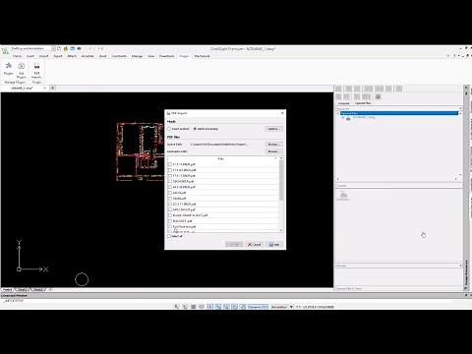This screenshot has height=354, width=472.
Task: Click the New document quick-access icon
Action: [59, 48]
